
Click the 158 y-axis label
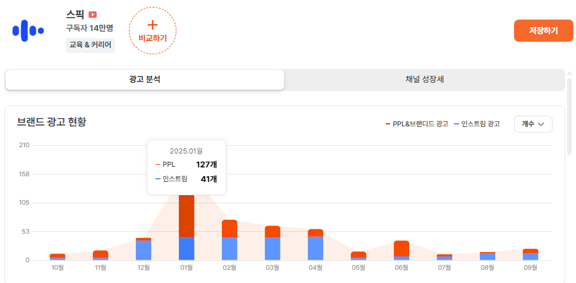point(24,174)
